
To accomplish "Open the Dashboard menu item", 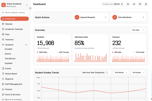I will click(15, 19).
